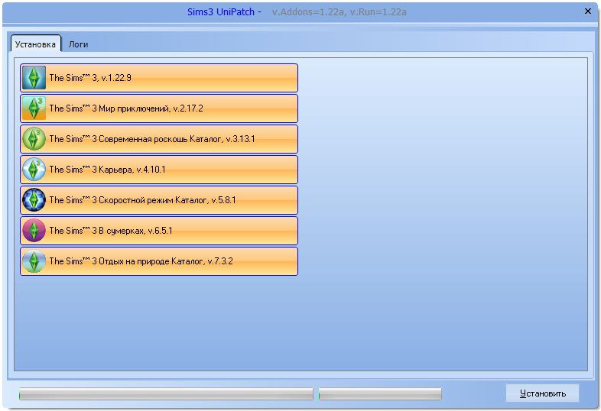Screen dimensions: 601x411
Task: Click the В сумерках purple icon
Action: pos(34,231)
